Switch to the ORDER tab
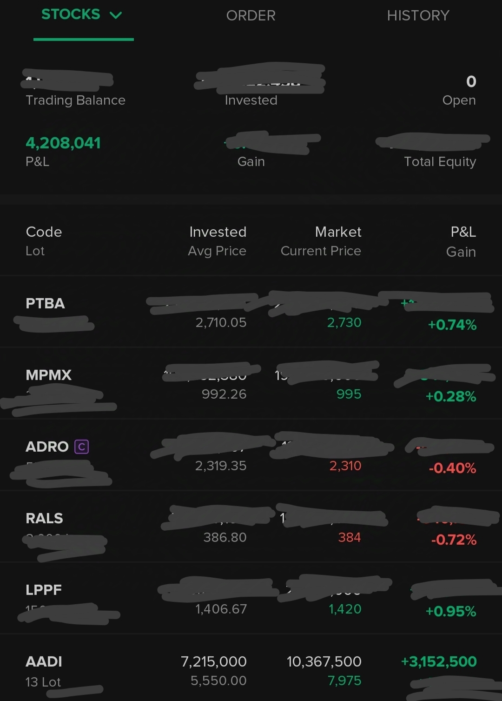Viewport: 502px width, 701px height. [x=251, y=16]
